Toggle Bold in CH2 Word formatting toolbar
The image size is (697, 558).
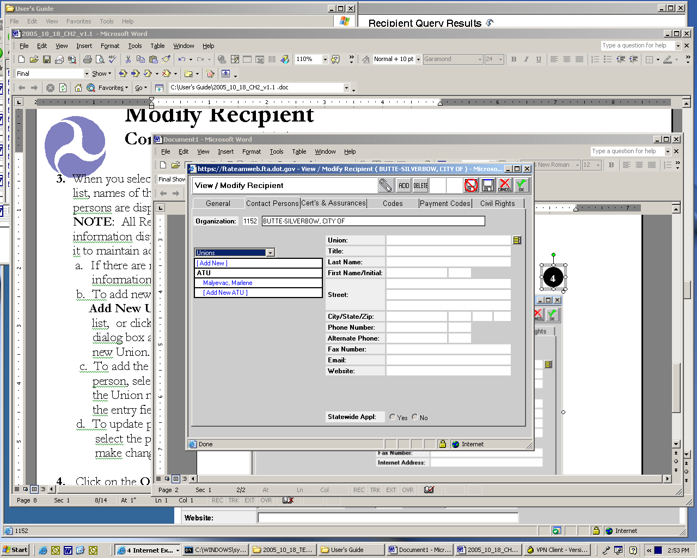(513, 59)
